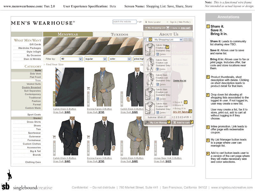
Task: Go to page 5 of the shopping list
Action: tap(182, 117)
